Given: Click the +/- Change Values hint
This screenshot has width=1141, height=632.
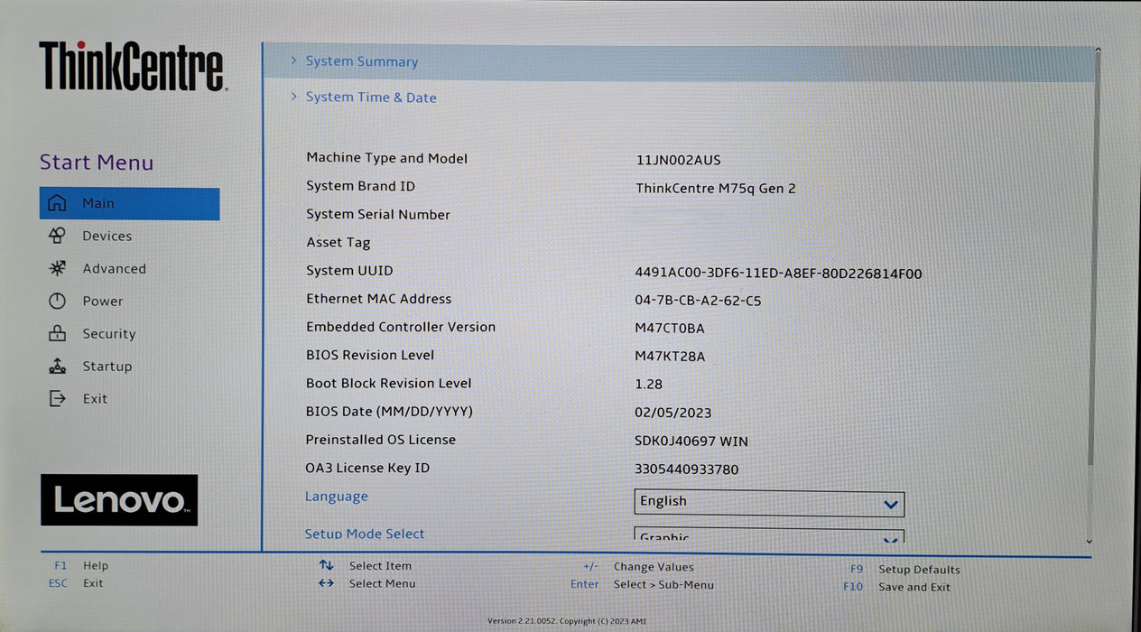Looking at the screenshot, I should pos(638,567).
